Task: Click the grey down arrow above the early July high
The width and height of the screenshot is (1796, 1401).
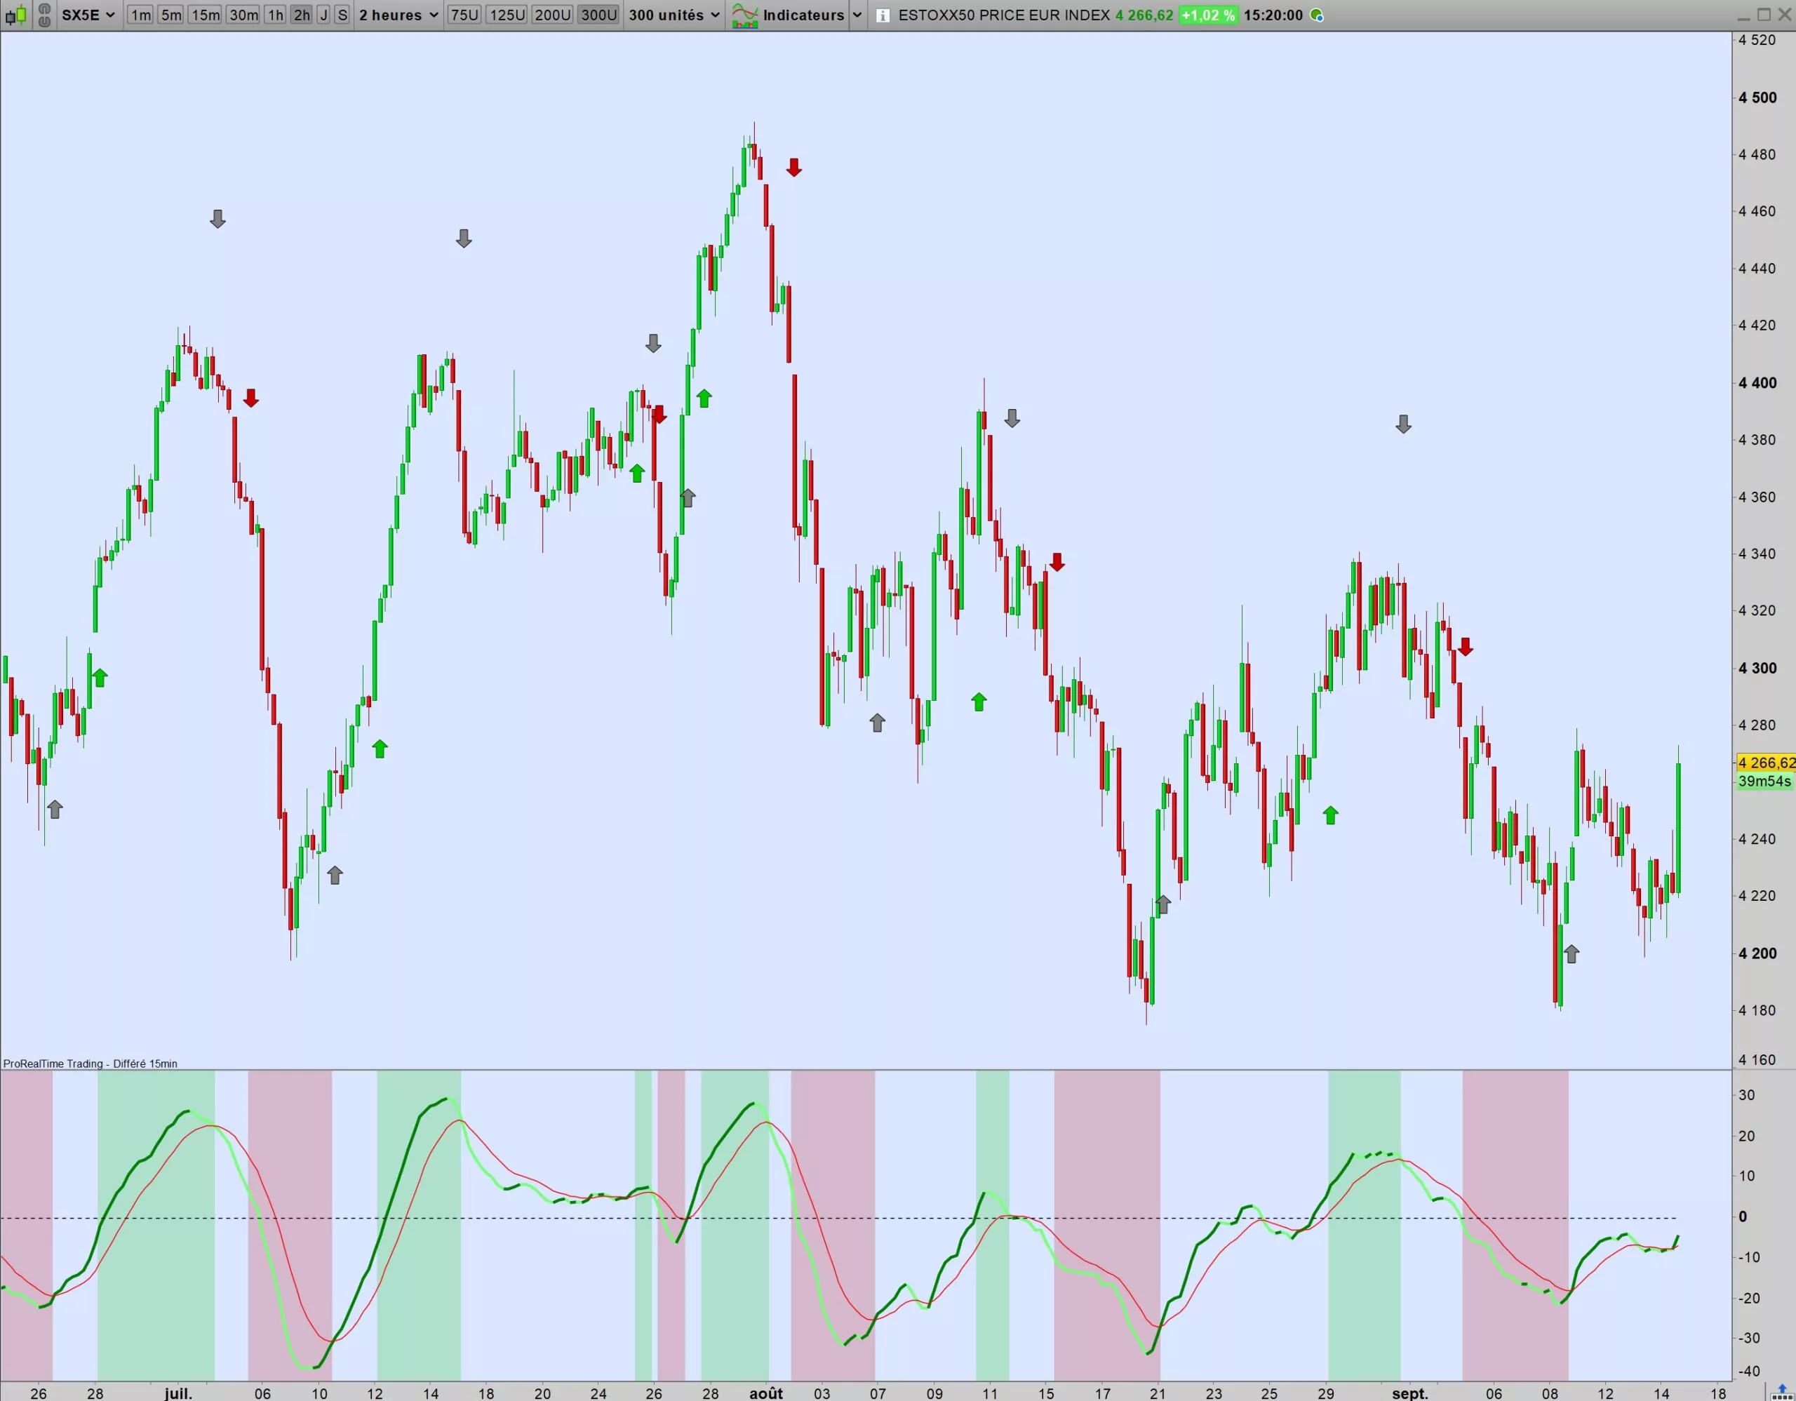Action: (x=217, y=219)
